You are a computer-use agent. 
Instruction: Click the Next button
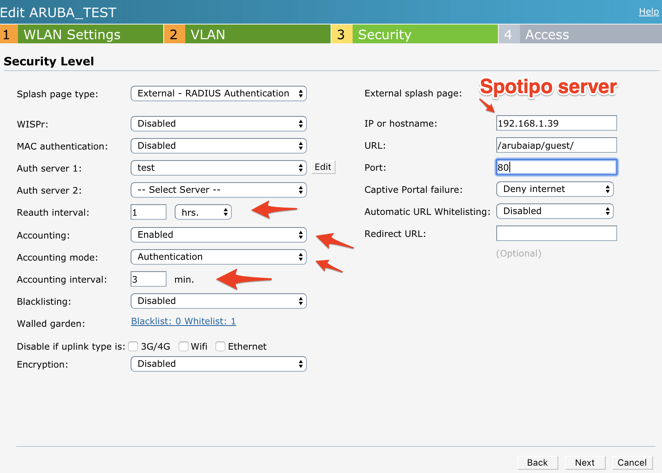pyautogui.click(x=585, y=462)
